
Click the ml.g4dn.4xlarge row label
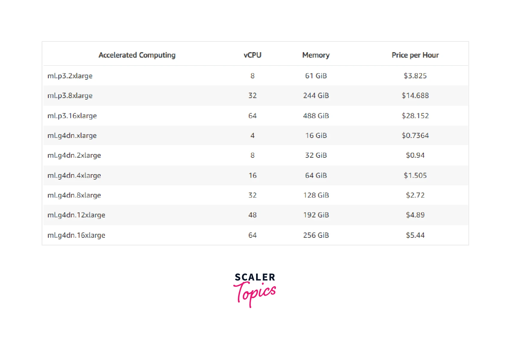[x=74, y=175]
